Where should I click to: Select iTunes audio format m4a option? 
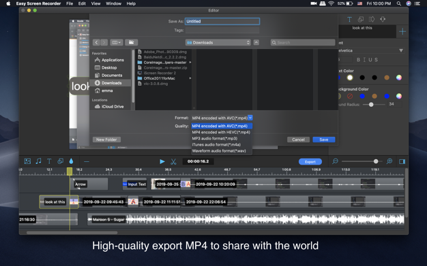pyautogui.click(x=222, y=145)
